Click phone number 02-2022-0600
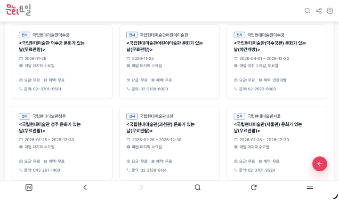The height and width of the screenshot is (200, 339). [262, 89]
